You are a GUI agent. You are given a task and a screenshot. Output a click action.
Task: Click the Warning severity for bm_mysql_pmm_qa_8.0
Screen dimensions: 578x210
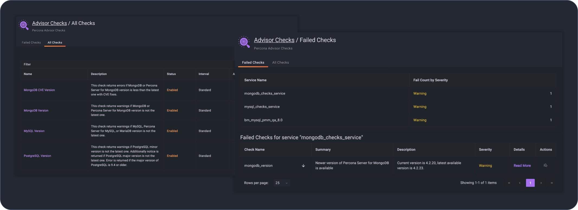click(419, 120)
